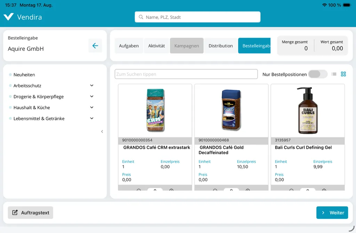
Task: Click article number 9010000000354
Action: pos(137,140)
